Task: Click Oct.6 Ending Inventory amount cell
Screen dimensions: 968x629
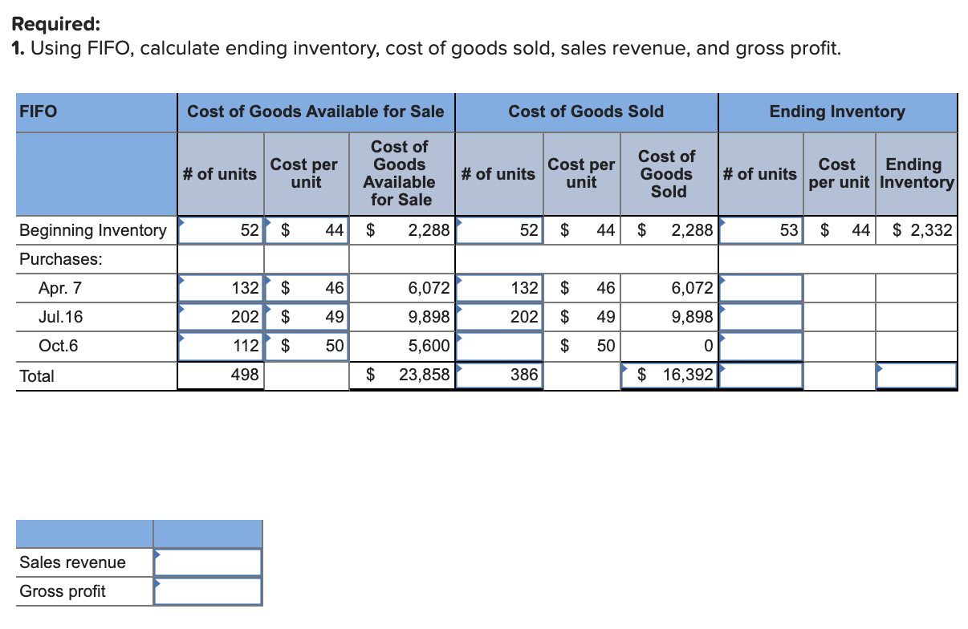Action: coord(916,346)
